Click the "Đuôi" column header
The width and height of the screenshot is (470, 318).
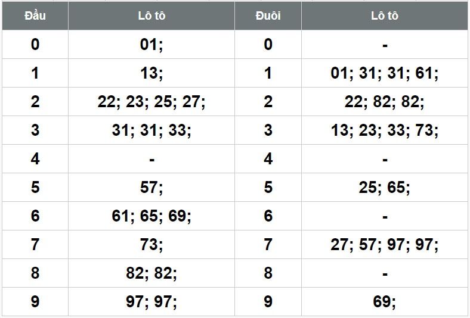(268, 16)
